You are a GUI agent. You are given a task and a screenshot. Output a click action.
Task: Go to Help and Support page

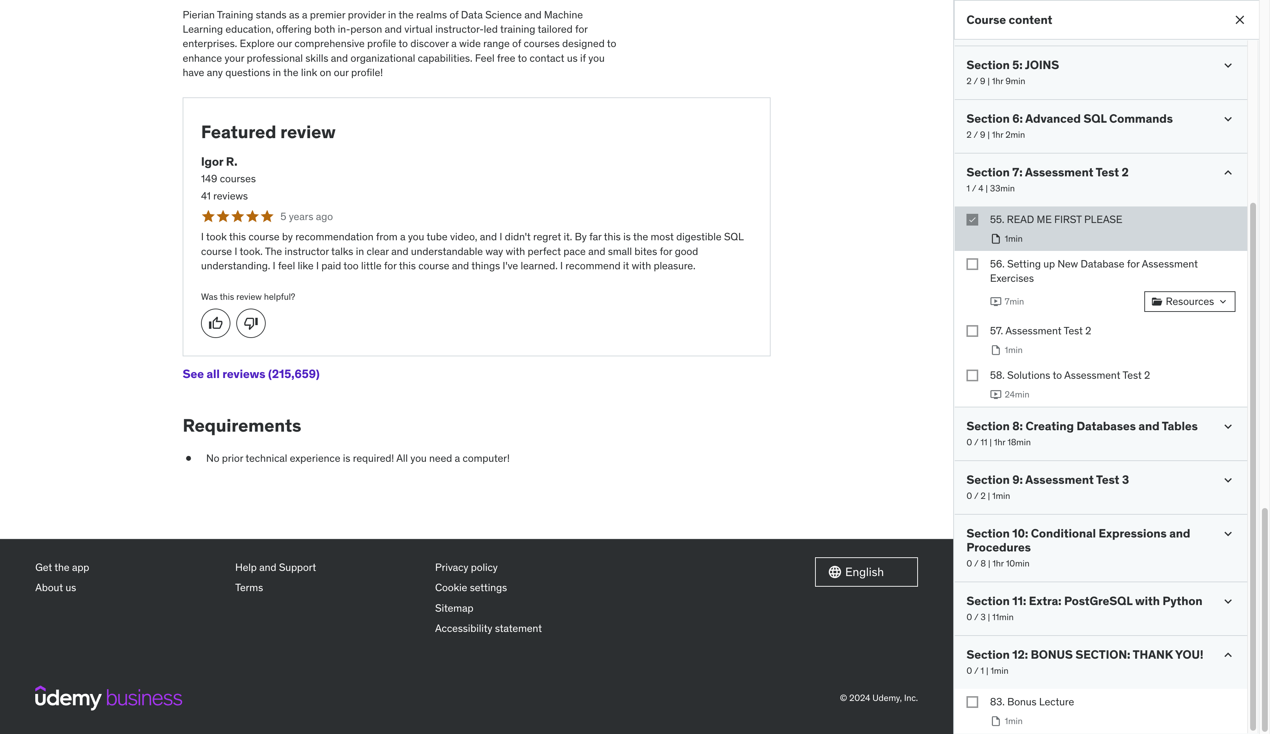pyautogui.click(x=275, y=568)
